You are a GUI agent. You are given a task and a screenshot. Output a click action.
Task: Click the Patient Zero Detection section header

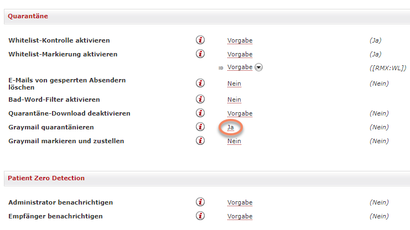coord(46,178)
